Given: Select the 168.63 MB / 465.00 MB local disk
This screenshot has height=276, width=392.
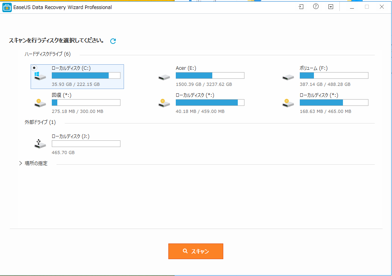Looking at the screenshot, I should (x=334, y=103).
